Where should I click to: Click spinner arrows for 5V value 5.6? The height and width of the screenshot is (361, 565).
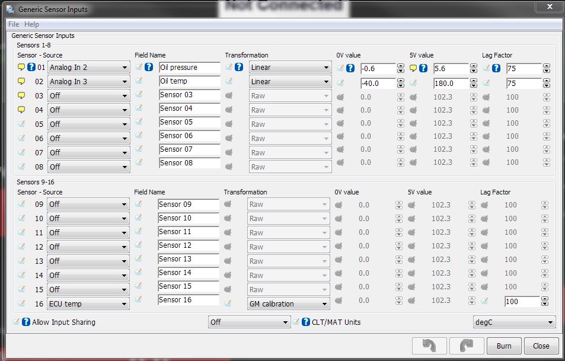pyautogui.click(x=474, y=68)
